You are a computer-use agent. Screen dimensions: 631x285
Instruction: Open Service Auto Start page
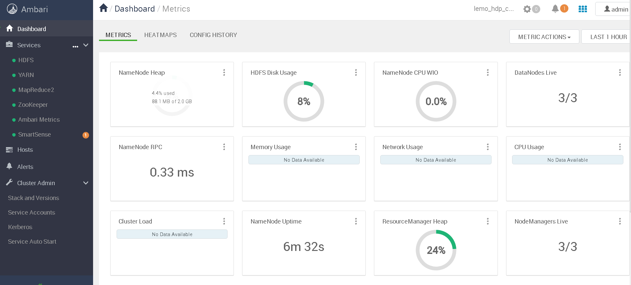pos(32,242)
